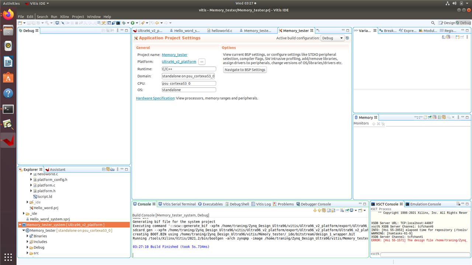Switch to the Emulation Console tab

click(423, 204)
